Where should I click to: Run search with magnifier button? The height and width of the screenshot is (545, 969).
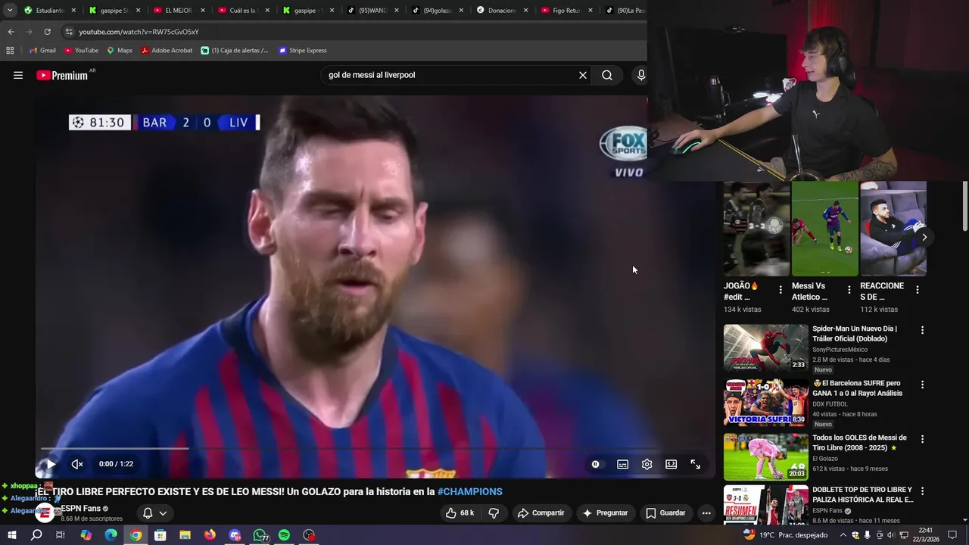pos(607,75)
